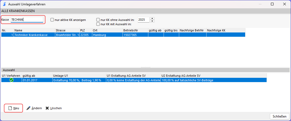Toggle 'nur KK mit Auswahl in' checkbox
This screenshot has width=291, height=121.
pyautogui.click(x=98, y=24)
